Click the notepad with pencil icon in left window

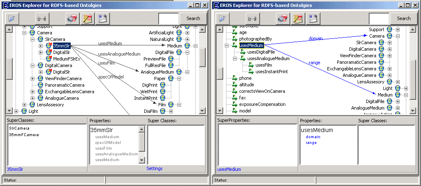pyautogui.click(x=87, y=18)
